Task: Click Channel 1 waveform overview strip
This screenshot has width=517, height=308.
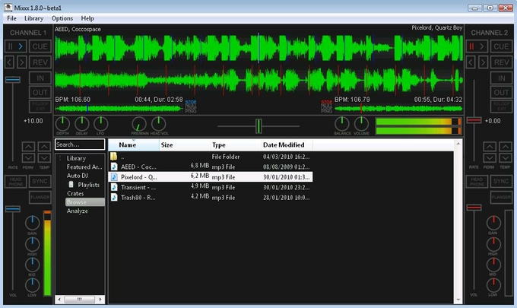Action: tap(119, 108)
